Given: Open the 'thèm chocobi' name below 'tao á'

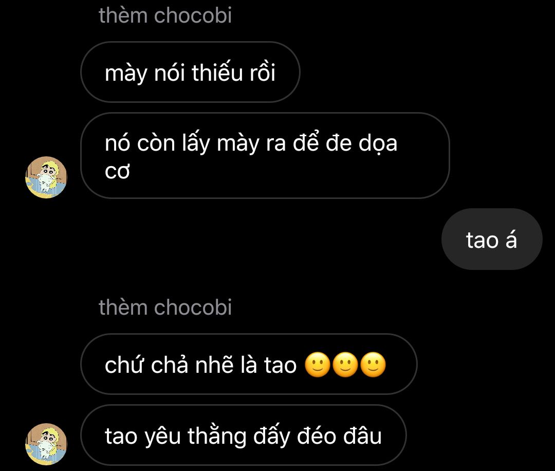Looking at the screenshot, I should pos(165,307).
